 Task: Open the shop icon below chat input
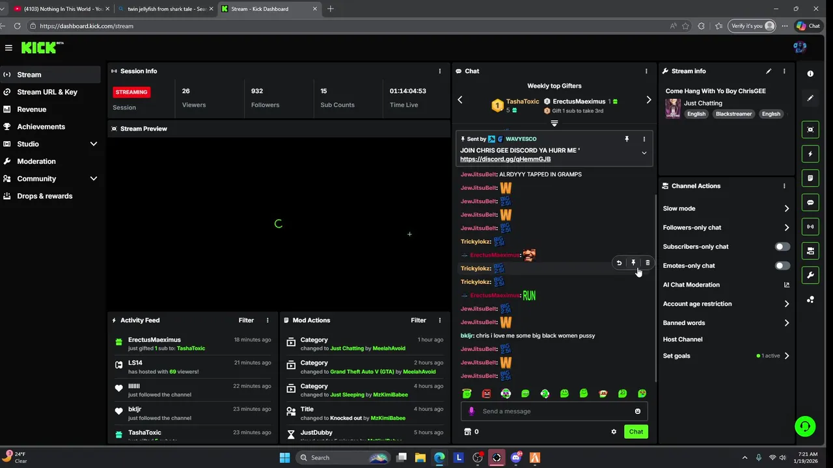(467, 432)
